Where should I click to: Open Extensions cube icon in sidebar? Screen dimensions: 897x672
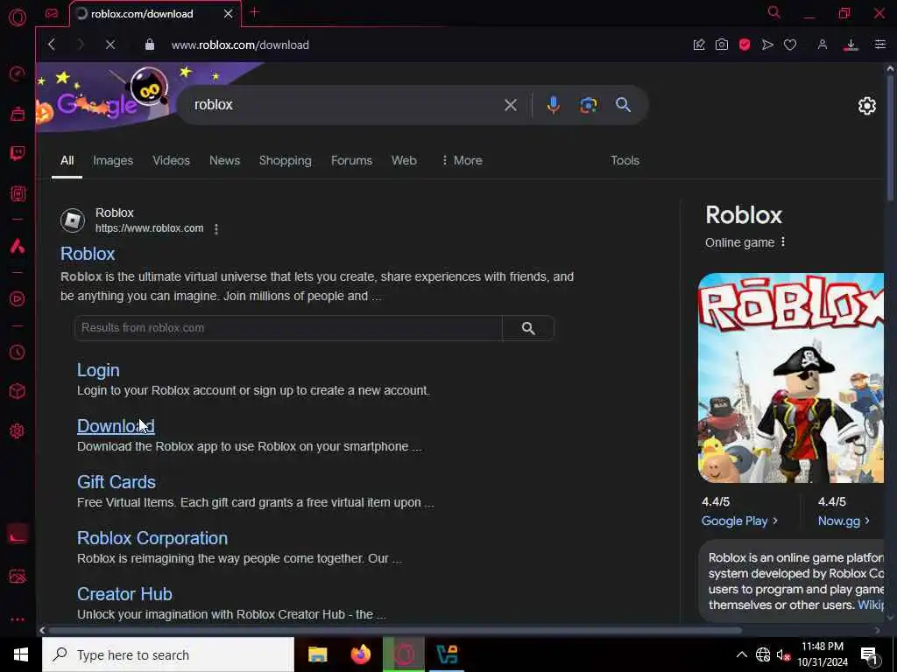click(x=18, y=391)
